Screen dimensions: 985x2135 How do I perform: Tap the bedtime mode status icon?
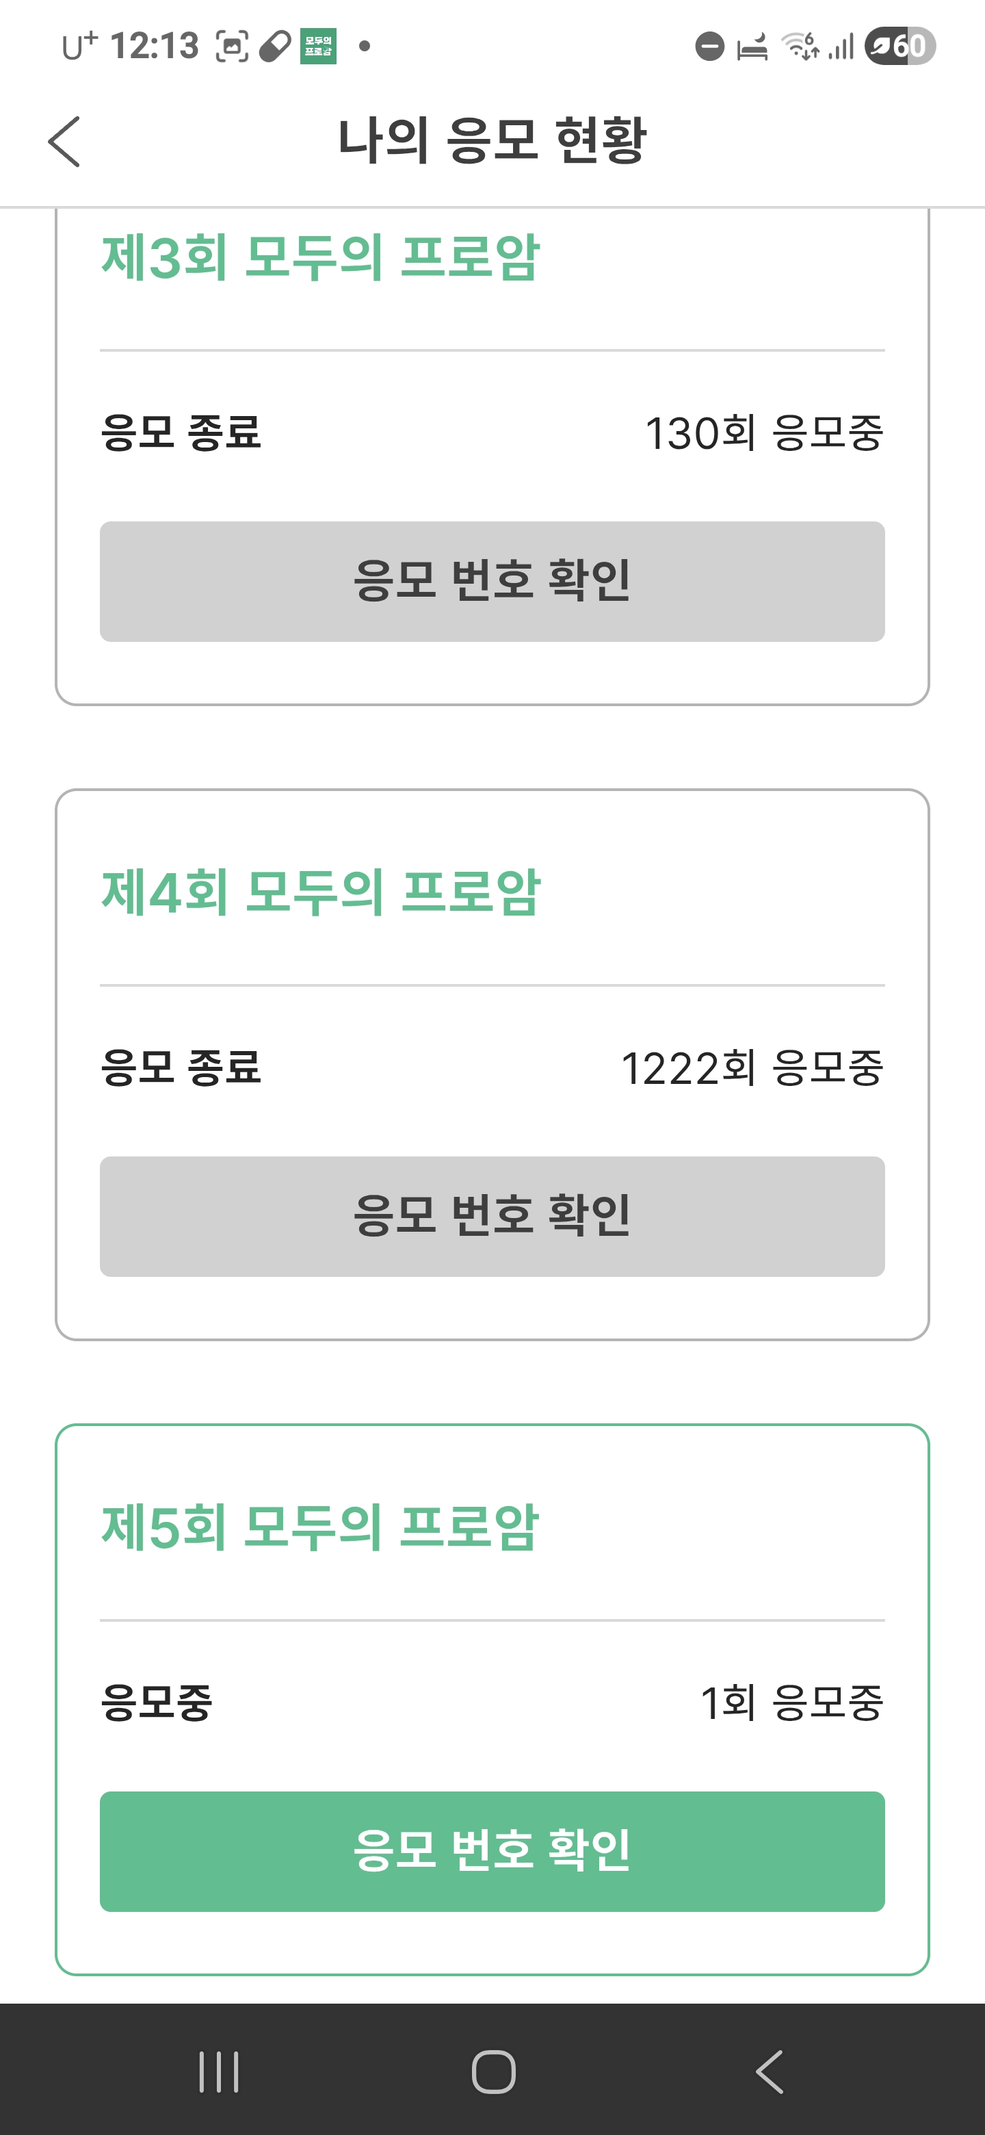pyautogui.click(x=752, y=47)
